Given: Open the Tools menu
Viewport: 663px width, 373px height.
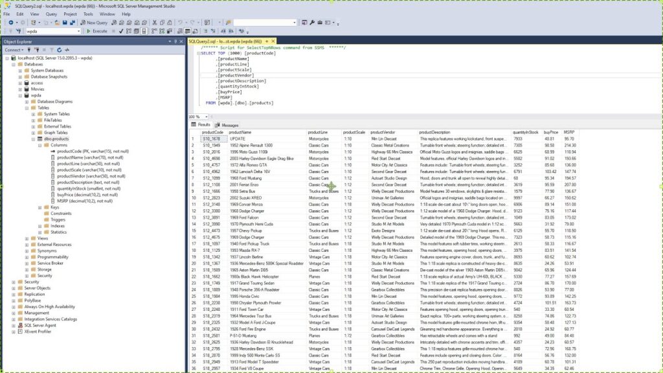Looking at the screenshot, I should tap(88, 14).
